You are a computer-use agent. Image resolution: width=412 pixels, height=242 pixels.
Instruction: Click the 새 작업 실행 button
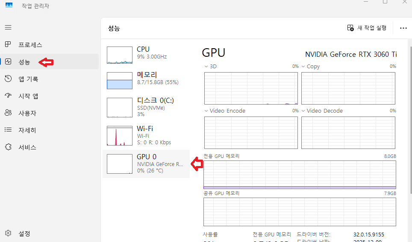coord(367,28)
